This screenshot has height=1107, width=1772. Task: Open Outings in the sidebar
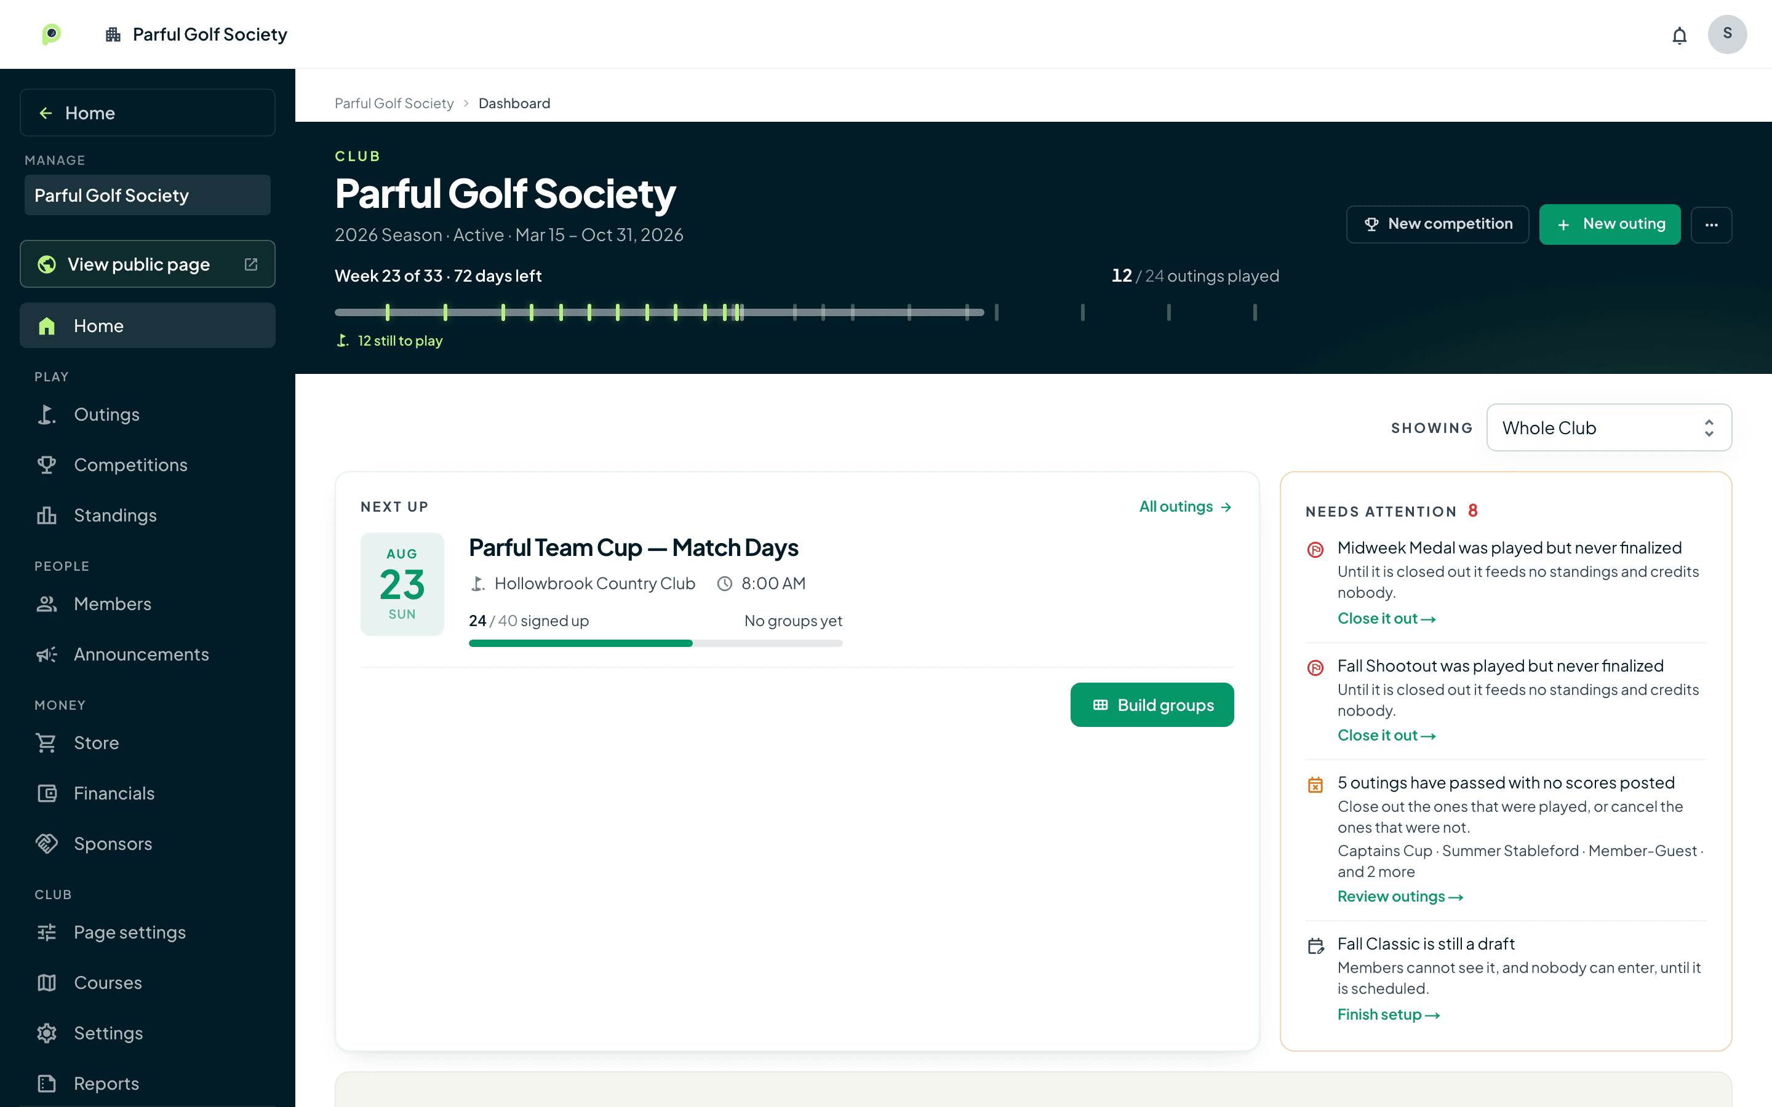147,415
